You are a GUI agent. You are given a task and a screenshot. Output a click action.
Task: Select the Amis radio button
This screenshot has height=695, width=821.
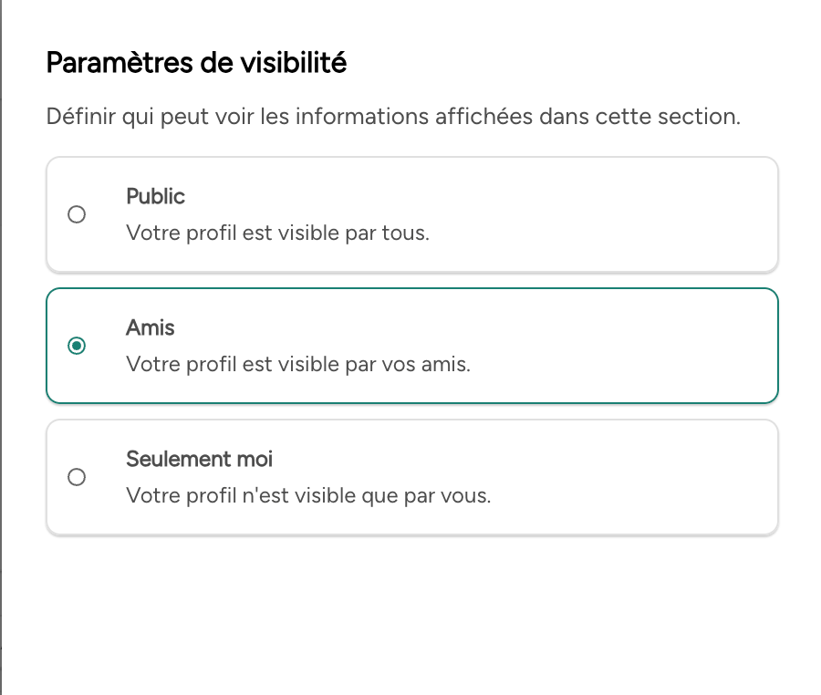click(78, 346)
